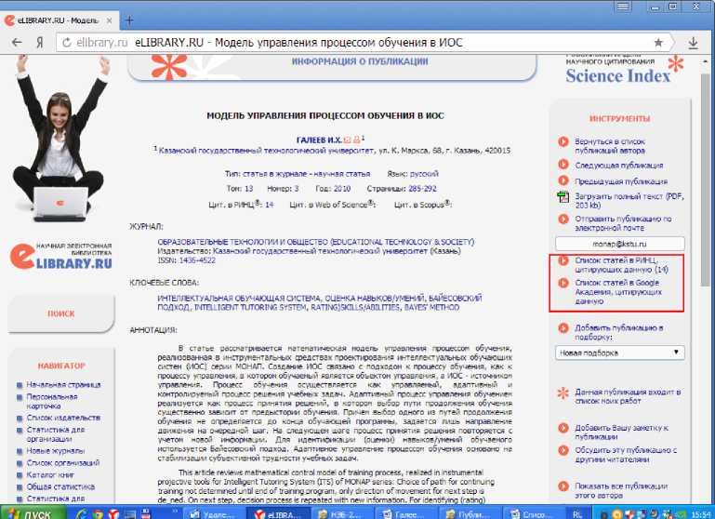Click citation count '14' in РИНЦ
The height and width of the screenshot is (519, 715).
(x=269, y=205)
